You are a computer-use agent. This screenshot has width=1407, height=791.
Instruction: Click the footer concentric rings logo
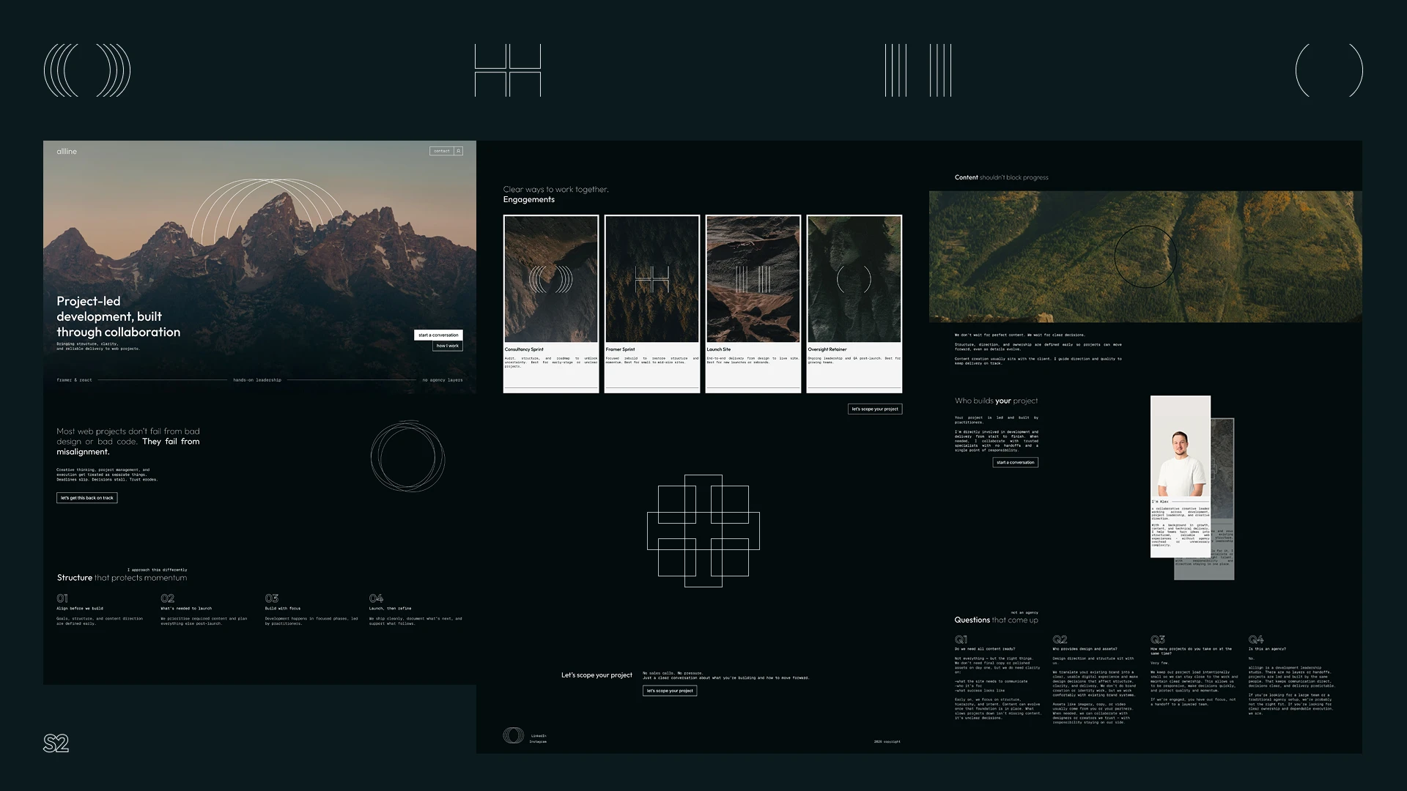pos(513,735)
